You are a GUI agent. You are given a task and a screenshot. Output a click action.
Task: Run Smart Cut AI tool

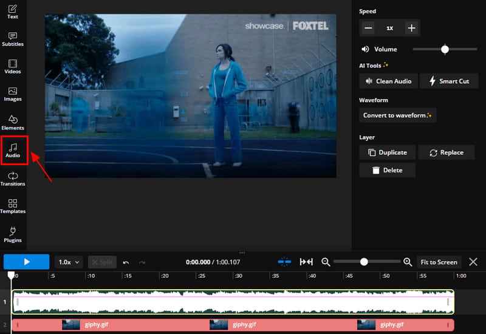coord(449,81)
